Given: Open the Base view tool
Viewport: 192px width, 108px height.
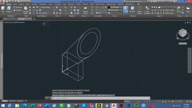Looking at the screenshot, I should click(188, 10).
